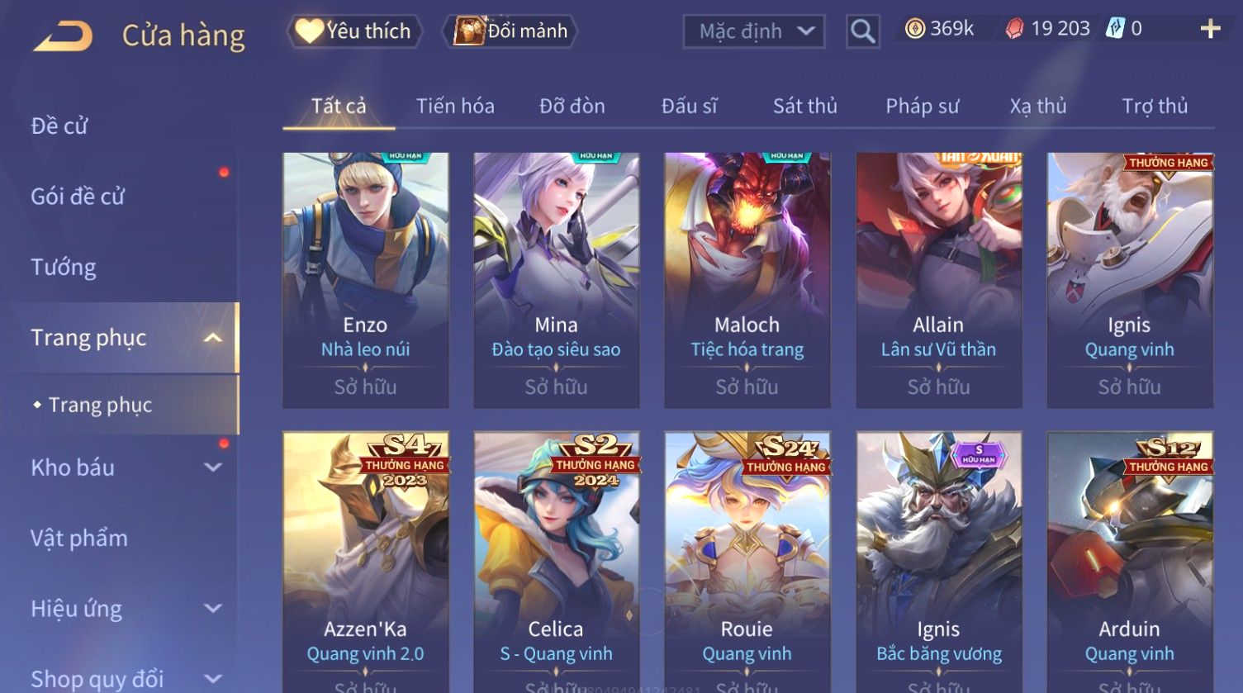Tap the gold coin currency icon
The image size is (1243, 693).
click(x=915, y=29)
